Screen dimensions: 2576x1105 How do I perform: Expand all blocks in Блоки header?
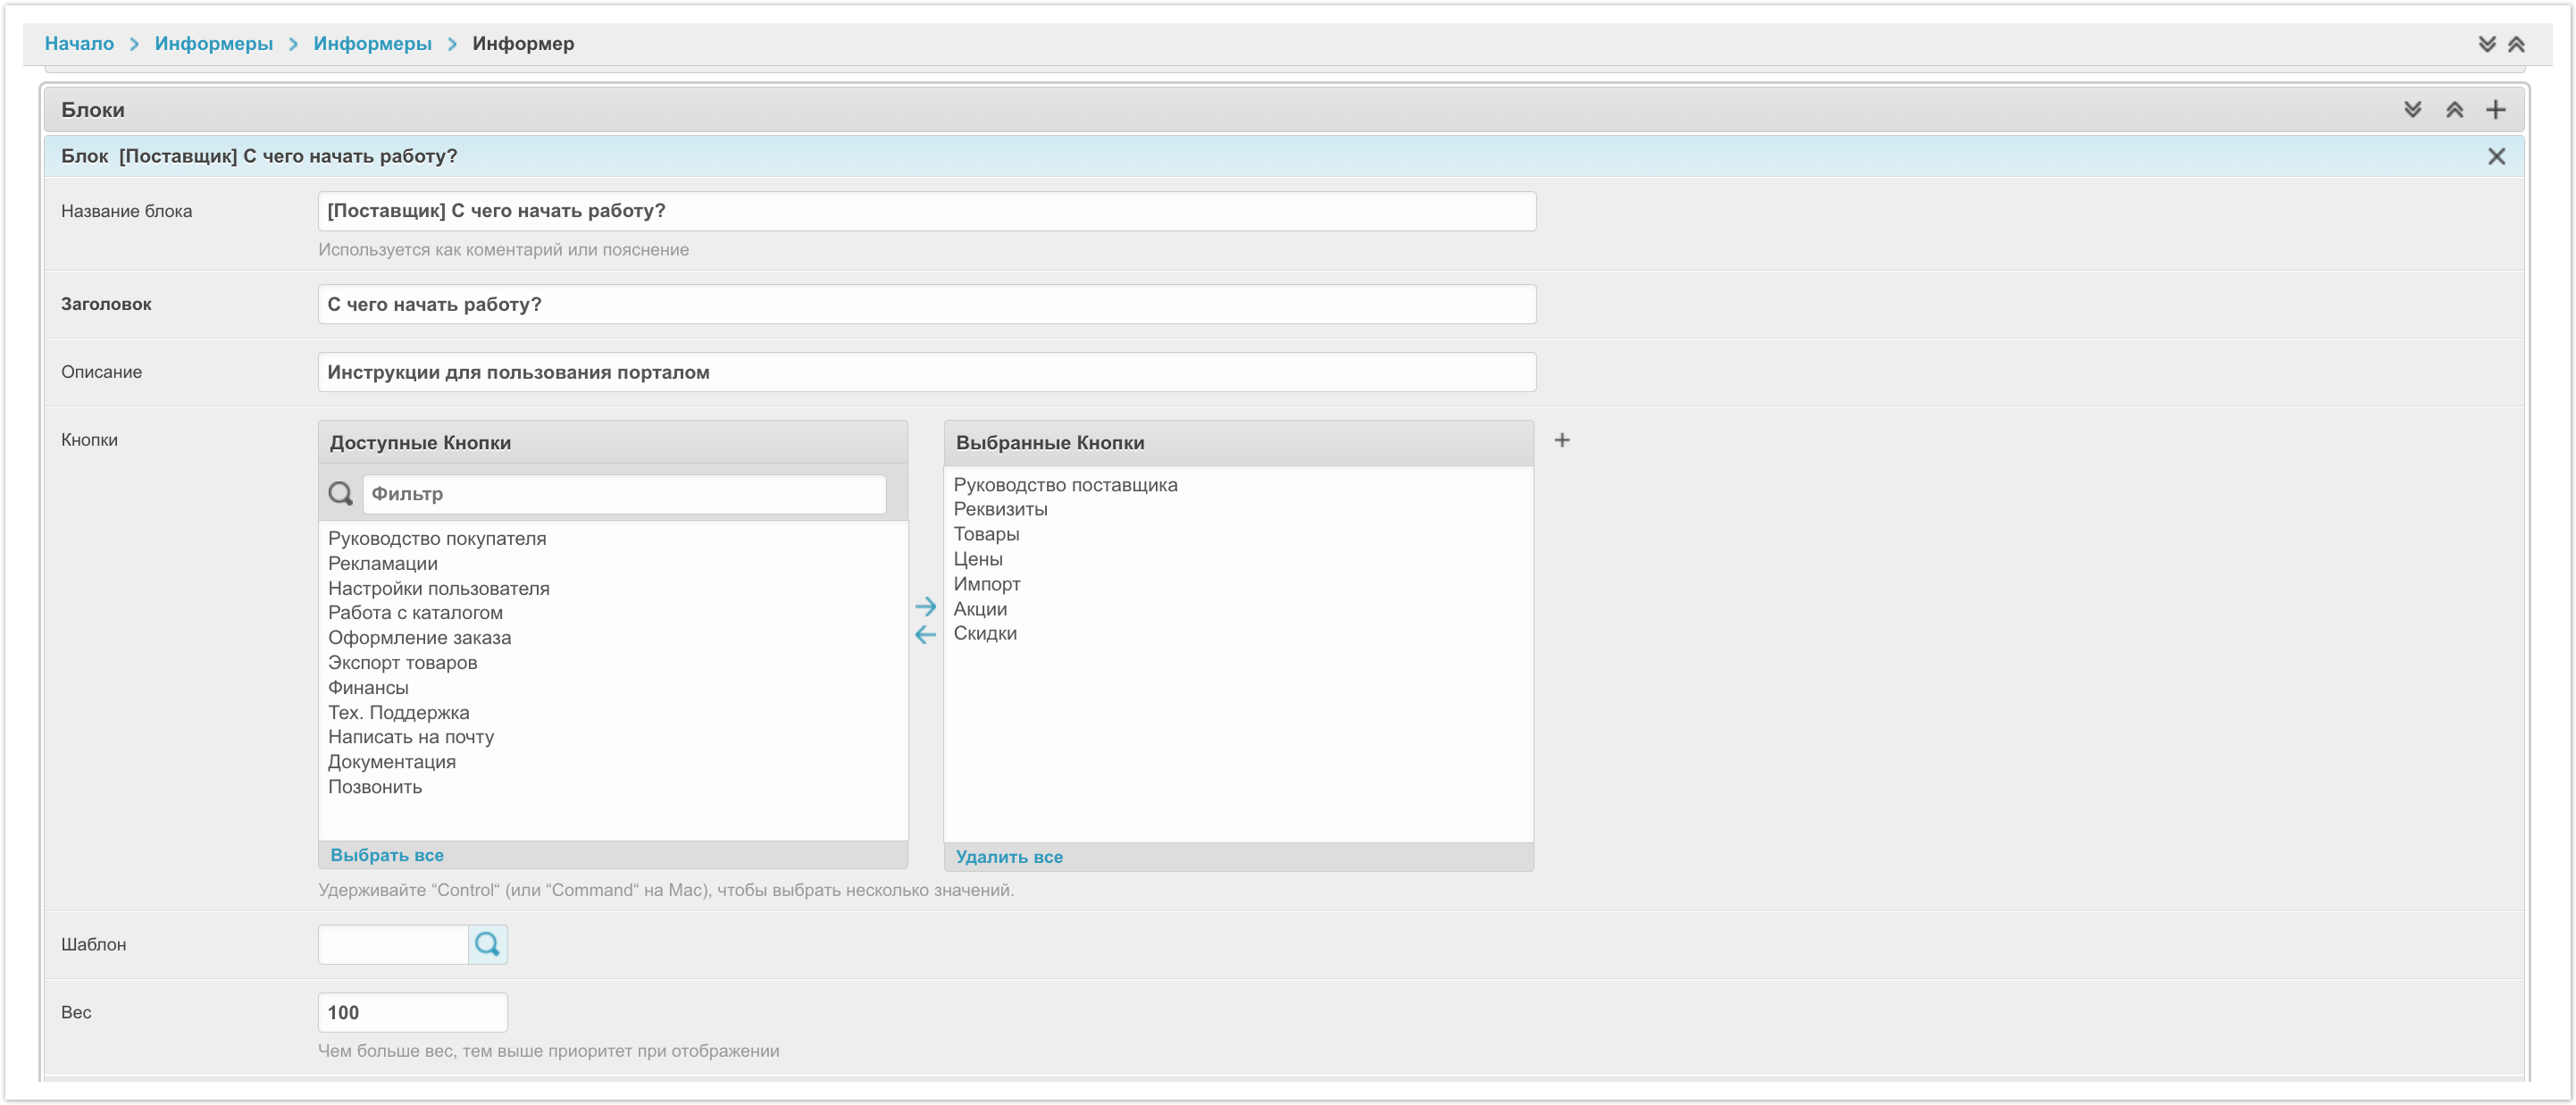(2412, 110)
